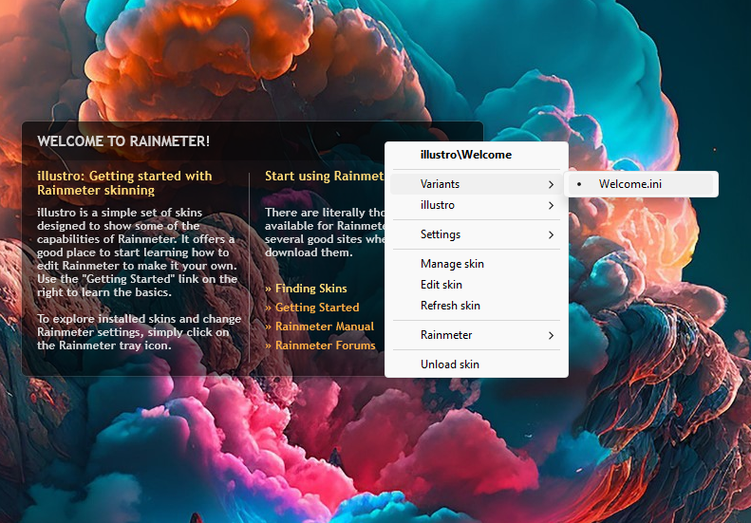Open the Finding Skins link
Screen dimensions: 751x523
(x=306, y=289)
